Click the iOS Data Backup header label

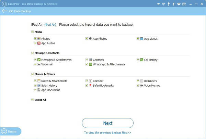click(20, 11)
